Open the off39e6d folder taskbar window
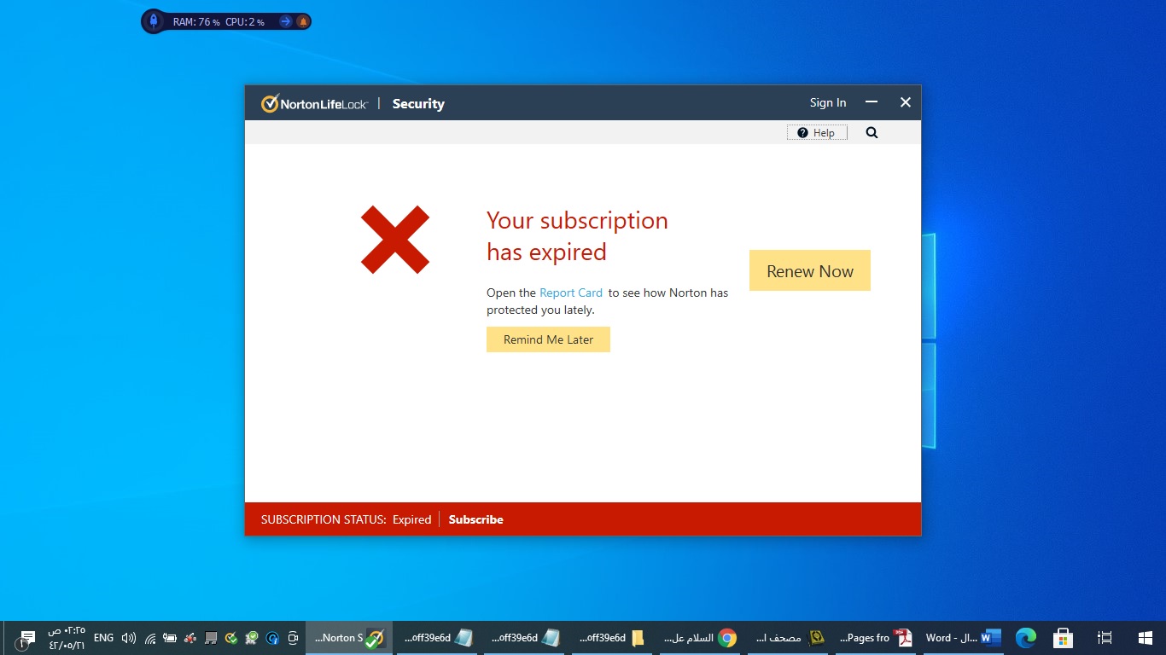 point(612,638)
